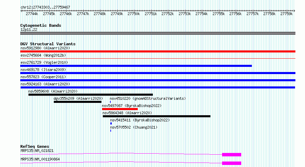Click the nsv5912980 (Almarri2020) variant label
305x167 pixels.
click(45, 48)
